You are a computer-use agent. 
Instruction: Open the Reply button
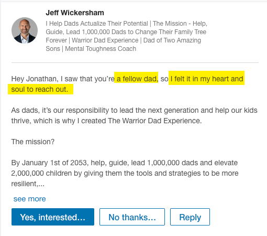coord(190,217)
